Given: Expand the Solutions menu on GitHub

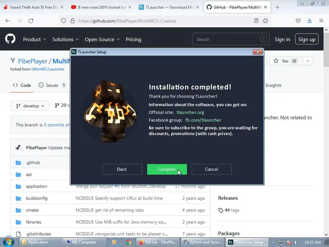Looking at the screenshot, I should coord(66,39).
